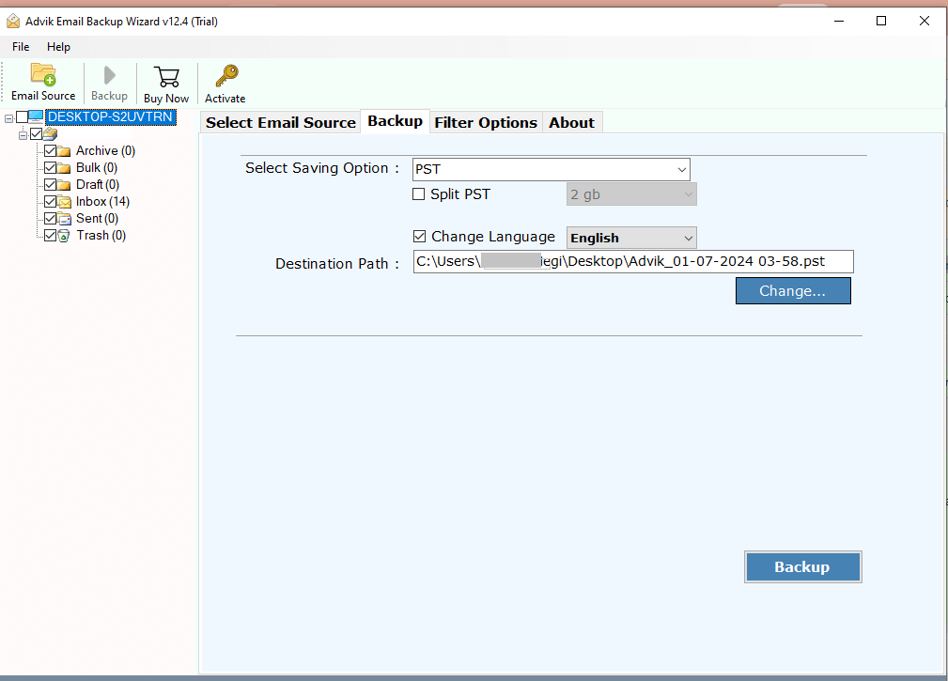
Task: Click the blue Backup button
Action: pyautogui.click(x=802, y=566)
